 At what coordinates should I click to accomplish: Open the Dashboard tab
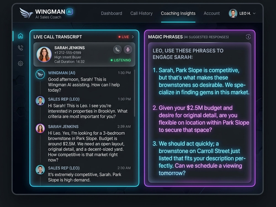112,13
